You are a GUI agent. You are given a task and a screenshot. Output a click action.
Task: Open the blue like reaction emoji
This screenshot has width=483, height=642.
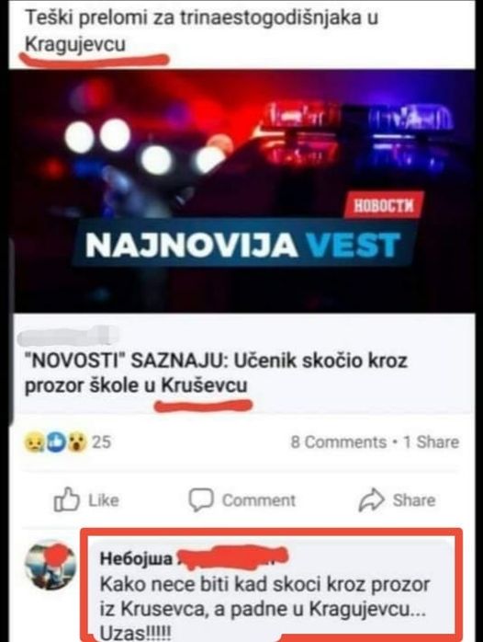(56, 442)
